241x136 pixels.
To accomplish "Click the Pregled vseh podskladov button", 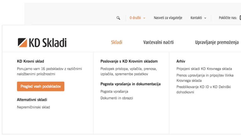I will tap(41, 86).
